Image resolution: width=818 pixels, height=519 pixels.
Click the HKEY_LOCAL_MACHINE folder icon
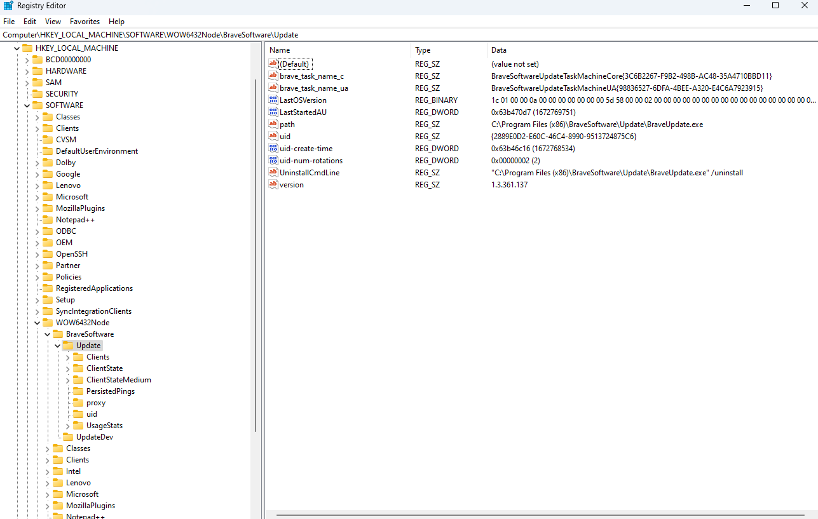pos(27,48)
